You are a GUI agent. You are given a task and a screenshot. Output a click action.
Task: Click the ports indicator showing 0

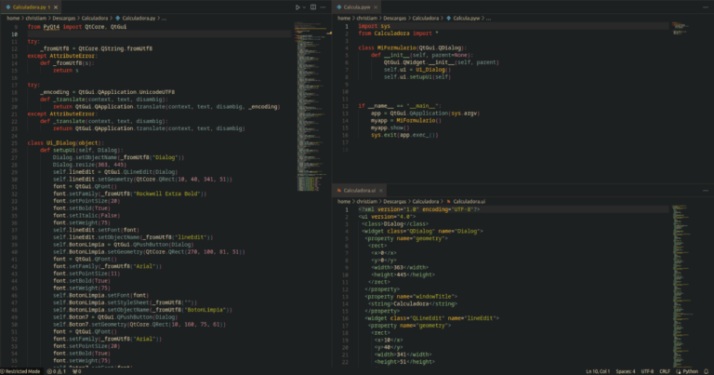pyautogui.click(x=76, y=371)
